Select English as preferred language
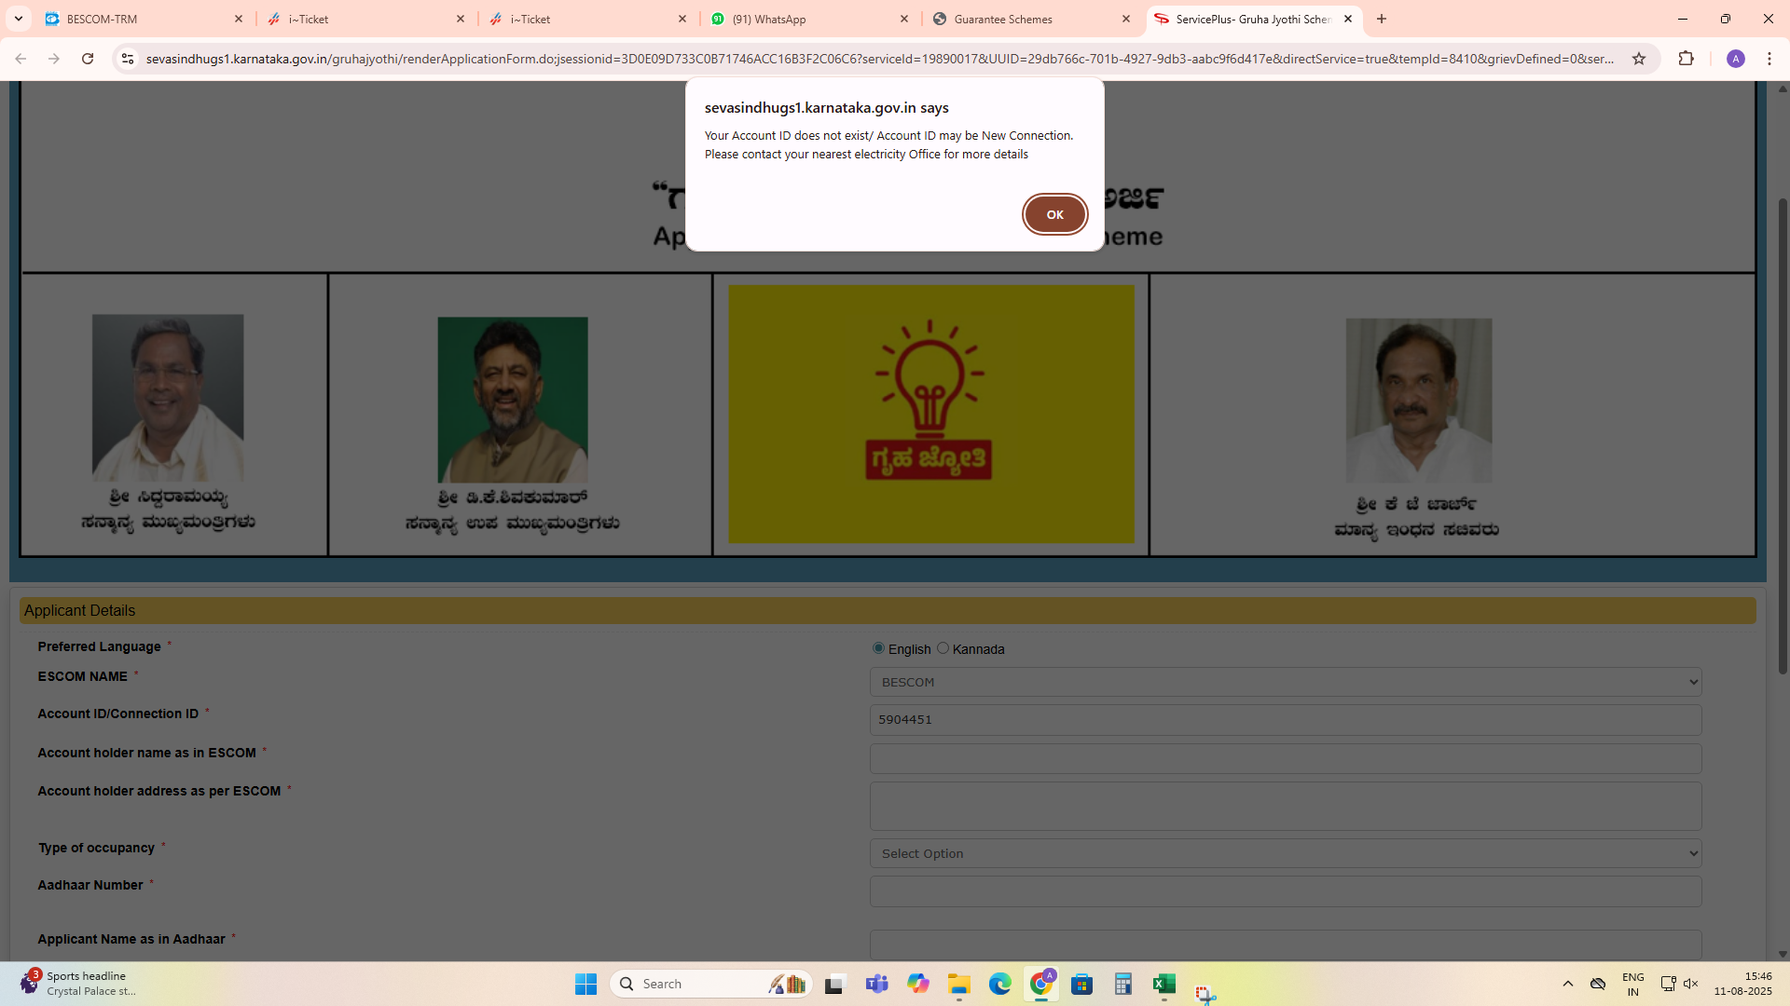 click(878, 648)
